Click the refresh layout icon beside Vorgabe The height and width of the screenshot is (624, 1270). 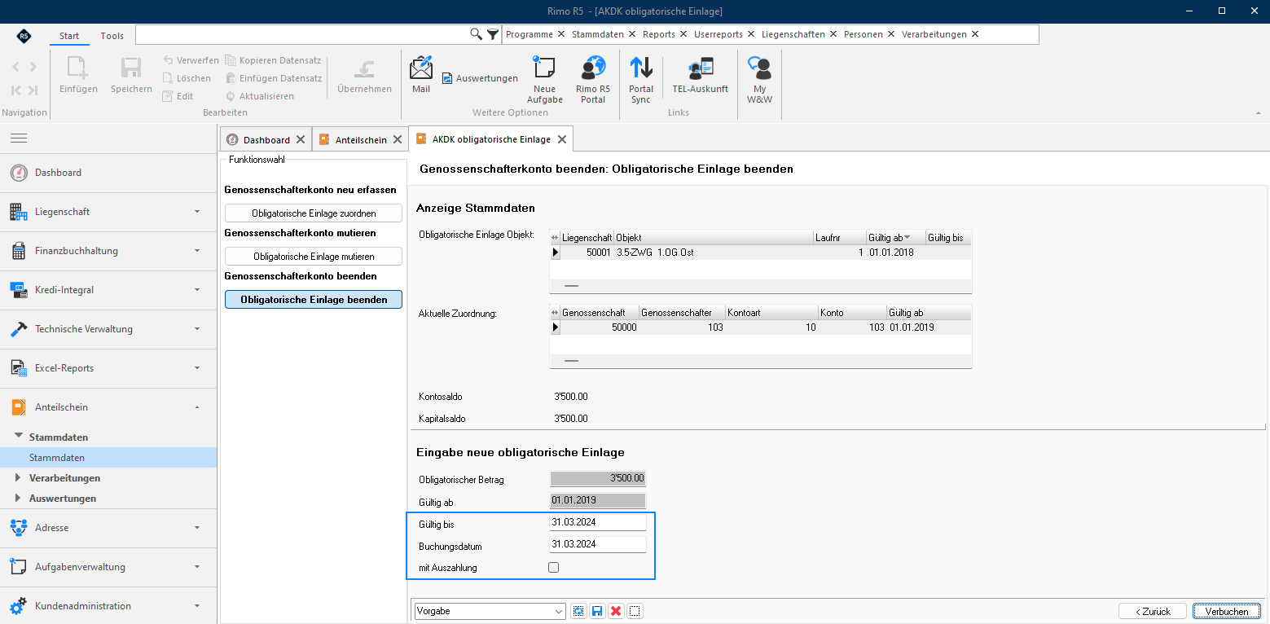tap(578, 611)
